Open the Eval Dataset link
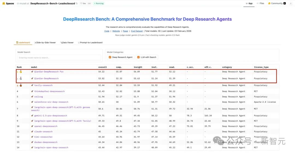 click(137, 31)
